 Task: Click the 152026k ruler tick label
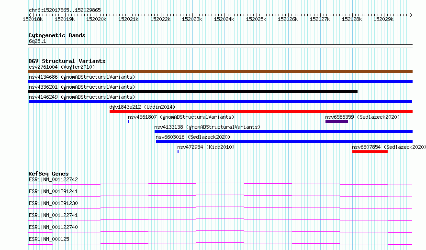[288, 19]
